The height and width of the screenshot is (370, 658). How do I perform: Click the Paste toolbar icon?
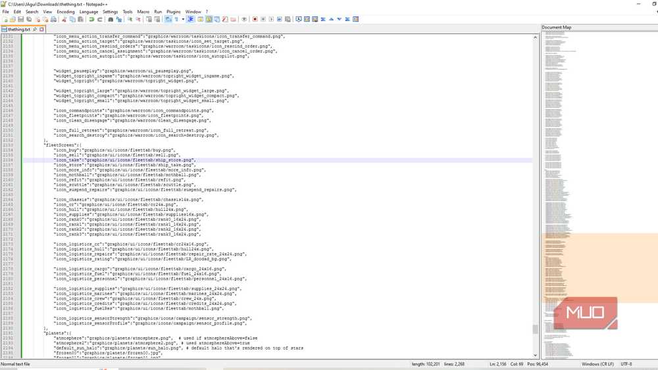[x=80, y=19]
